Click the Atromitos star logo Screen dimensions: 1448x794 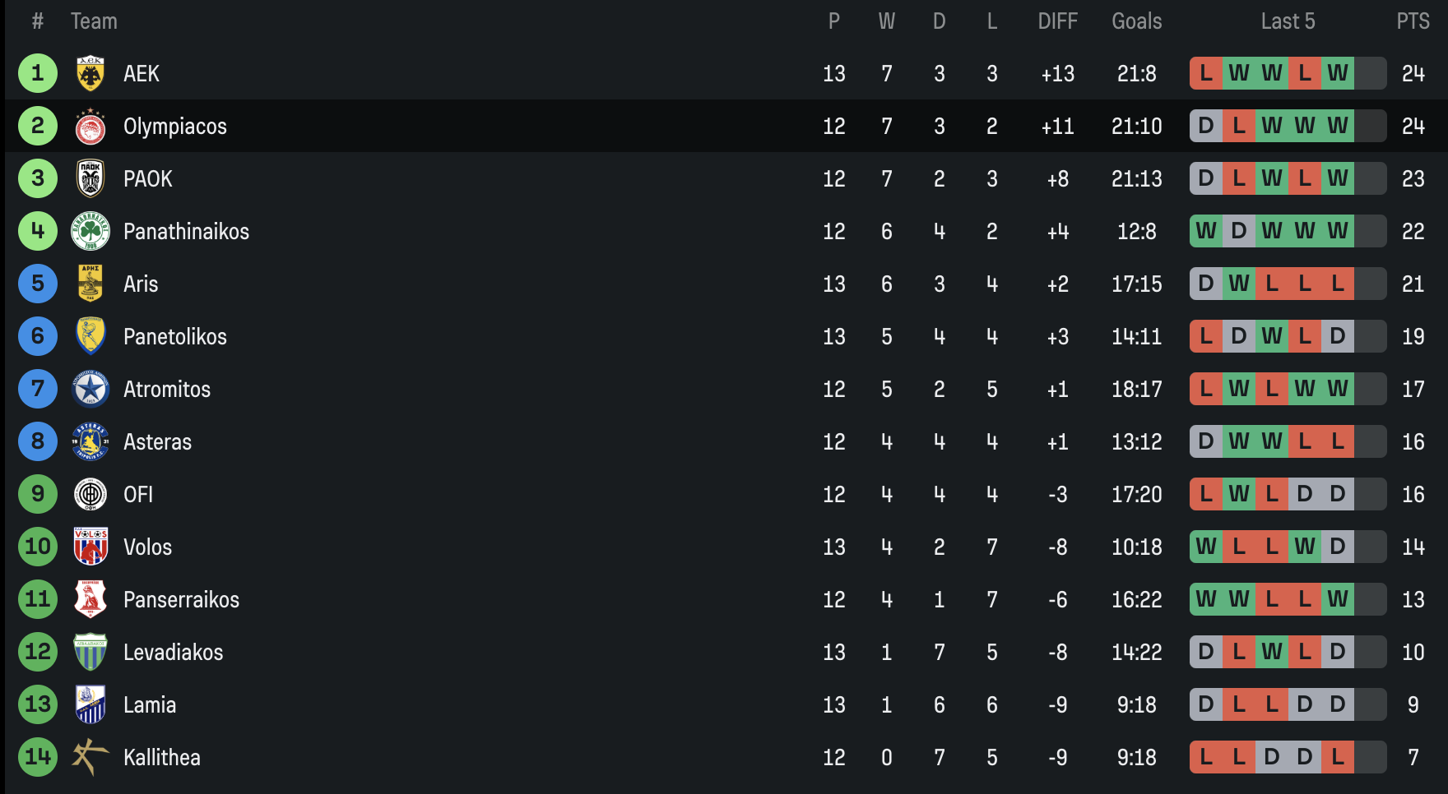(90, 389)
